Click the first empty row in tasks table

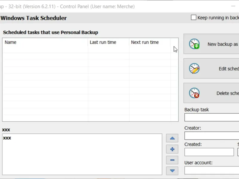pos(45,50)
